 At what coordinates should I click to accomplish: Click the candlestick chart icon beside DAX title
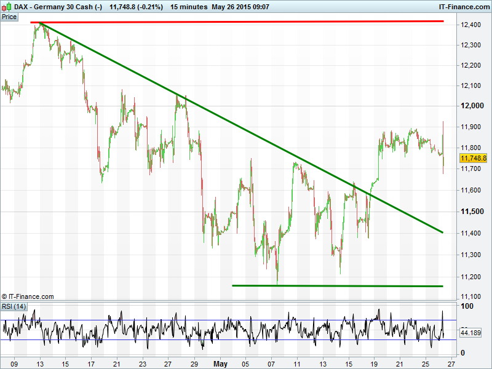[7, 7]
